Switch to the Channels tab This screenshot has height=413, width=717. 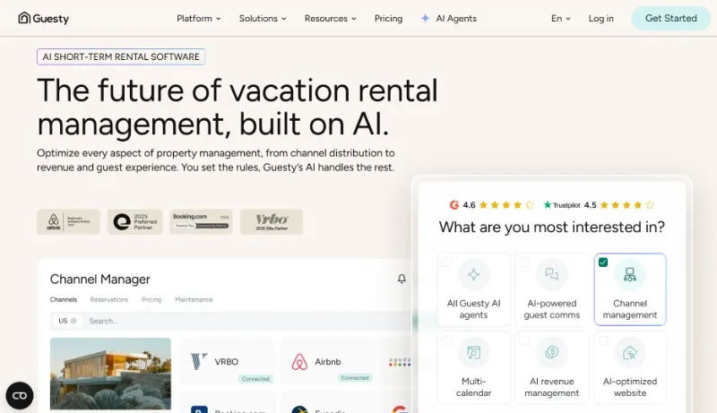point(64,300)
